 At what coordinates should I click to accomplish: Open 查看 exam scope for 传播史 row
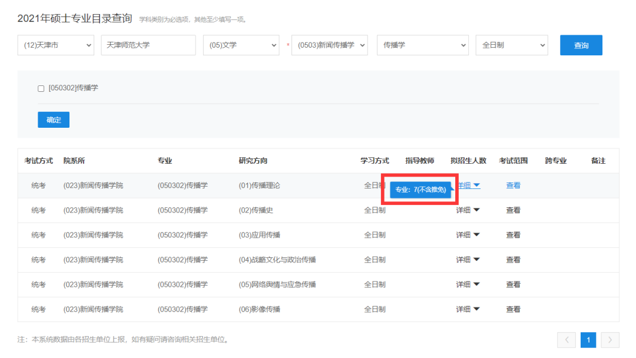(x=513, y=210)
